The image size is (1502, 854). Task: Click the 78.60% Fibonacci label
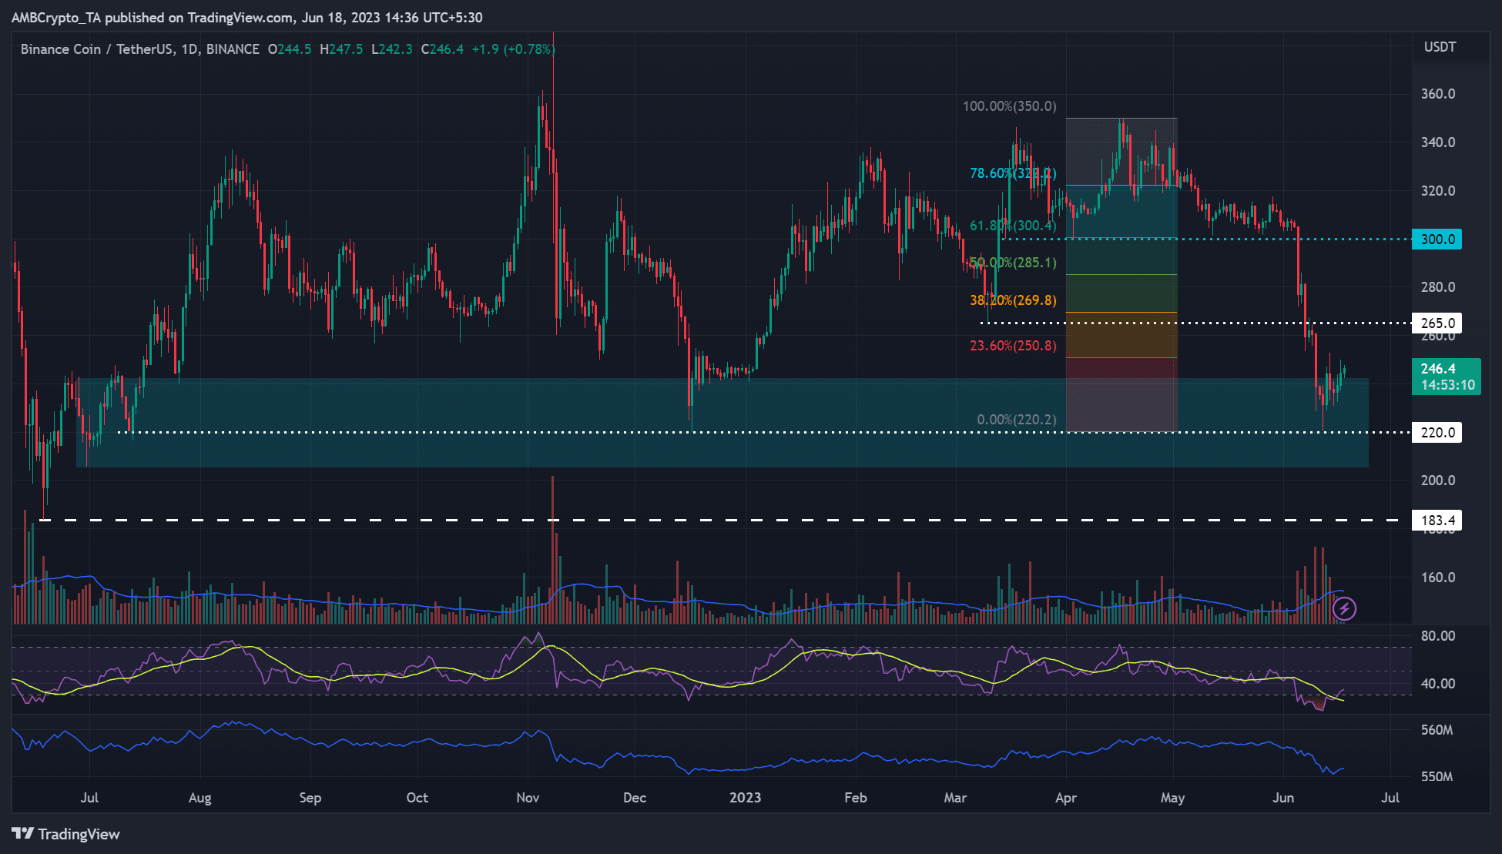(x=1013, y=173)
